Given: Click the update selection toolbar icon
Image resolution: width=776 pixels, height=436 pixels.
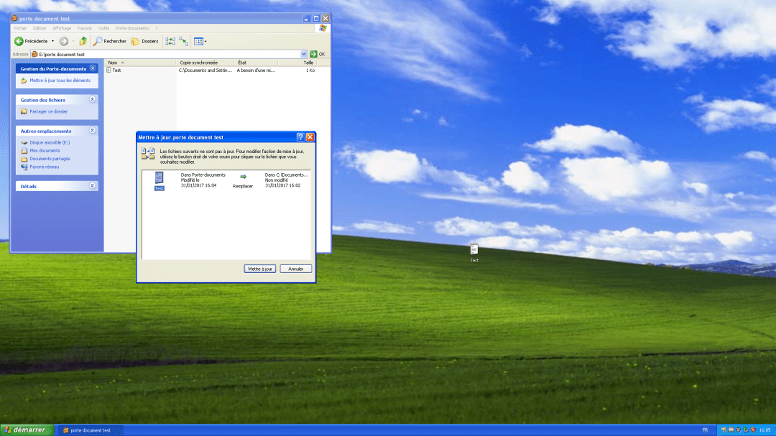Looking at the screenshot, I should point(184,41).
